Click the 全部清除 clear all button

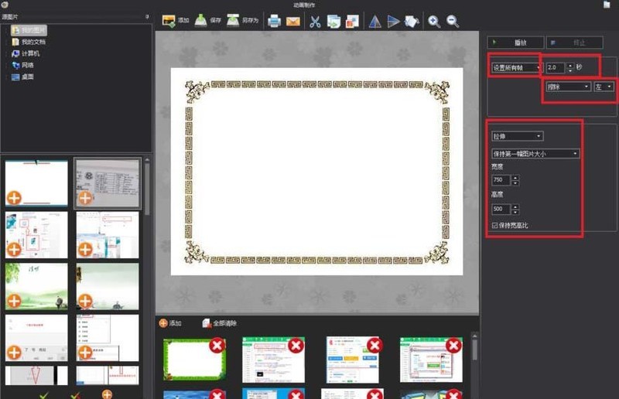click(x=220, y=322)
